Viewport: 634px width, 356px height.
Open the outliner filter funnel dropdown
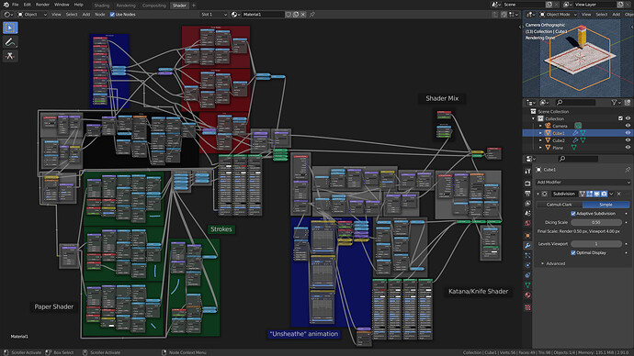tap(616, 103)
